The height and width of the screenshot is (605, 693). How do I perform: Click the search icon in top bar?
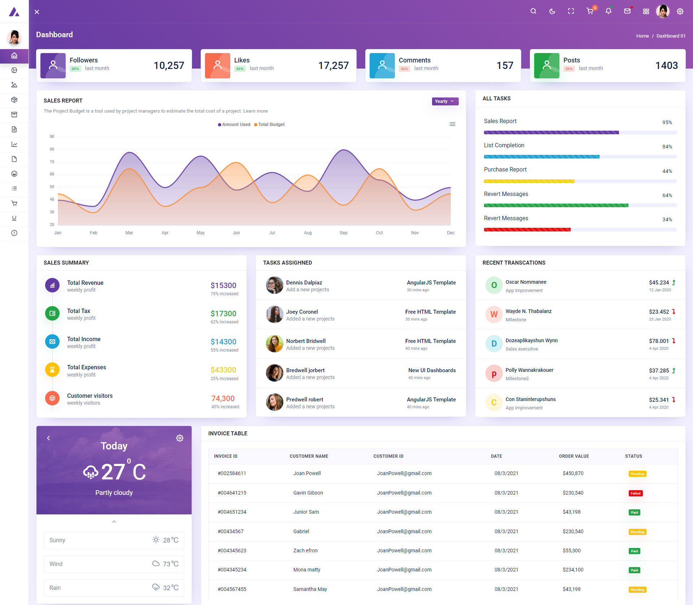(533, 11)
